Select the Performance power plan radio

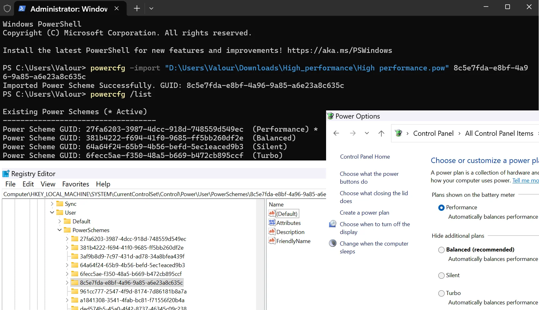click(x=441, y=208)
